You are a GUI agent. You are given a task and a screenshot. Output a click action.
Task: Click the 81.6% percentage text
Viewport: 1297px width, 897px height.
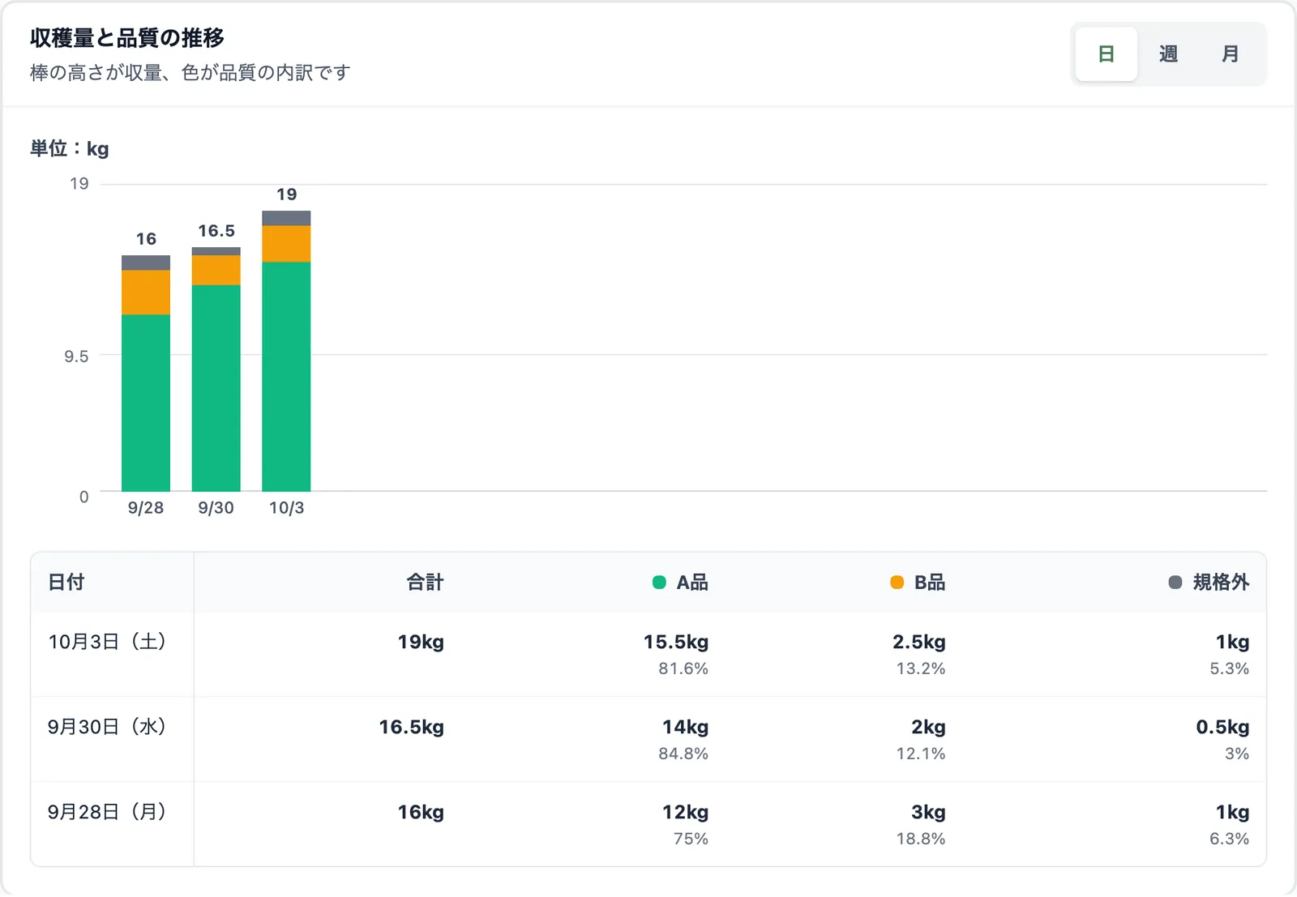tap(683, 668)
